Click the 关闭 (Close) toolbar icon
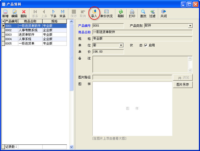200x151 pixels. point(163,14)
